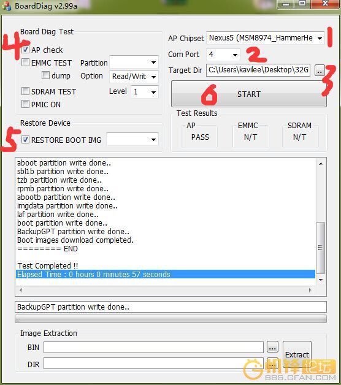Open the Com Port dropdown
Screen dimensions: 341x385
pos(223,55)
